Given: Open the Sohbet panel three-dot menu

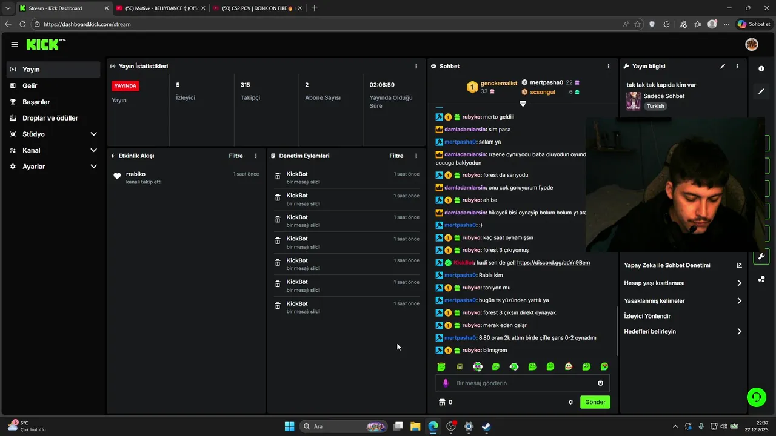Looking at the screenshot, I should point(609,66).
